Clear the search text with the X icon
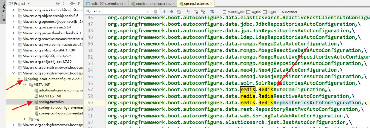The width and height of the screenshot is (370, 128). (x=155, y=11)
